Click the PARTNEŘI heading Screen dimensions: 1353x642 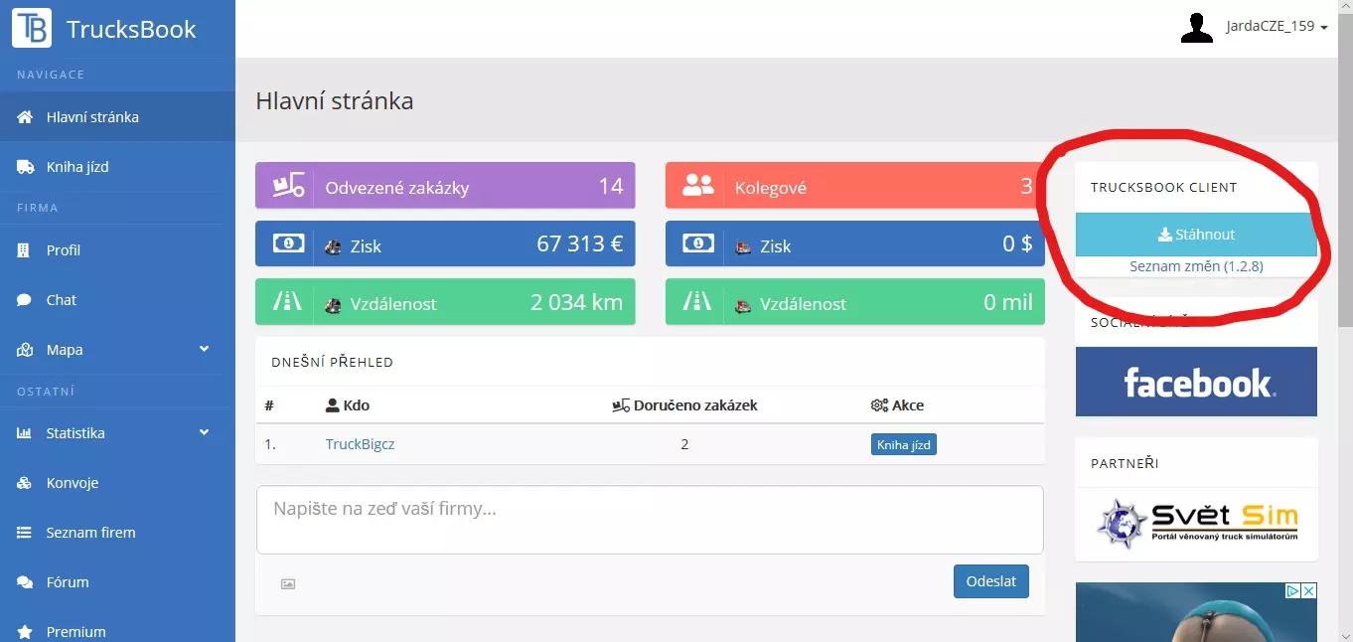1125,463
